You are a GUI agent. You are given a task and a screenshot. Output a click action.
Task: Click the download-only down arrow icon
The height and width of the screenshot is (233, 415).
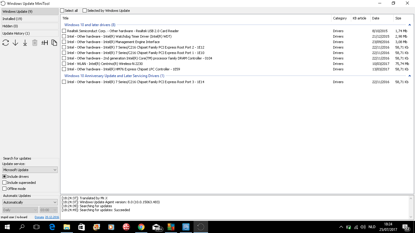15,43
